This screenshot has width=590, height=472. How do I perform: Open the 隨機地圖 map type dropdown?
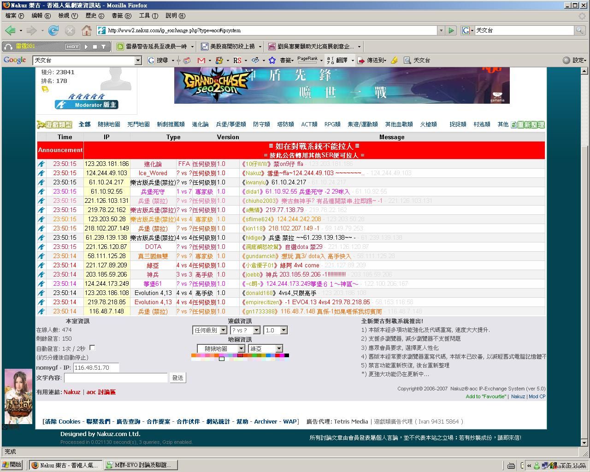click(x=221, y=348)
